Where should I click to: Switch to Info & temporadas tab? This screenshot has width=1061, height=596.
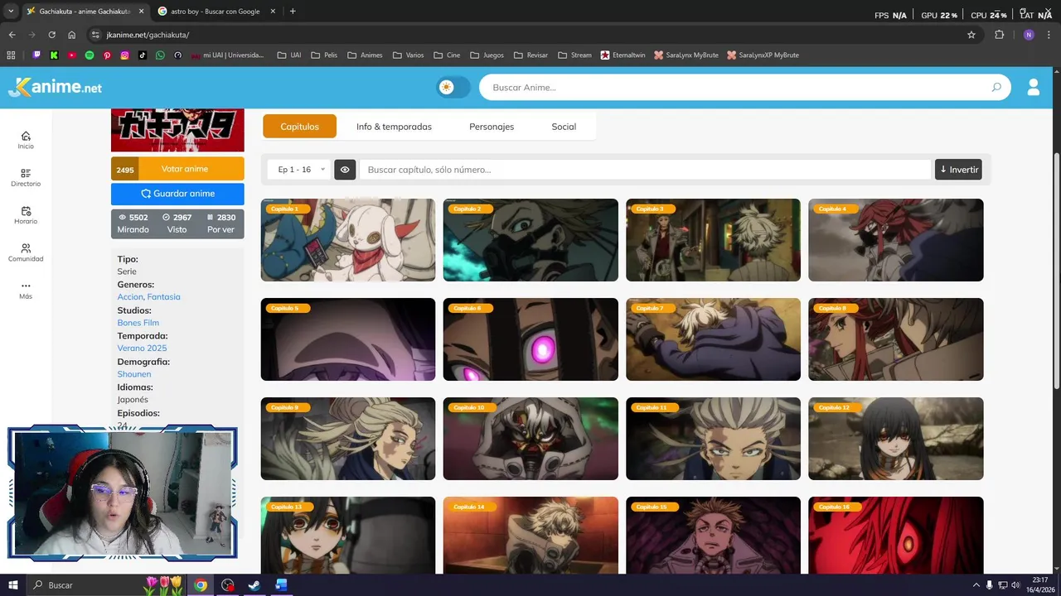pos(394,127)
